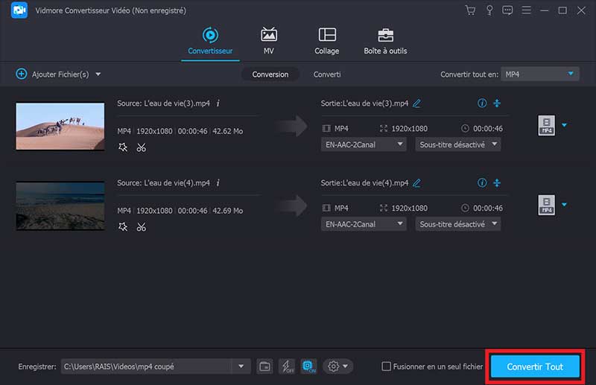
Task: Open the MP4 output format icon for first video
Action: coord(546,125)
